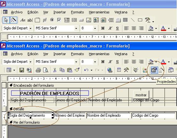
Task: Pick the Text Box (ab|) control tool
Action: 30,20
